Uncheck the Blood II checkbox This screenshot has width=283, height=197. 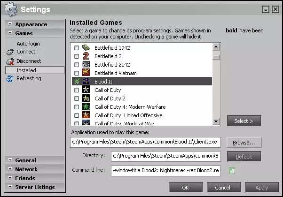pos(77,81)
